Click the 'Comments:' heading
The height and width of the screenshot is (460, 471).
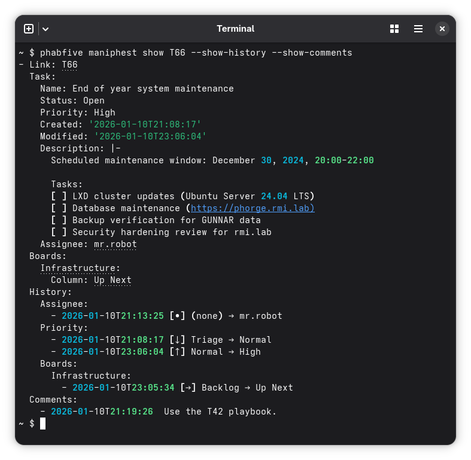coord(53,400)
